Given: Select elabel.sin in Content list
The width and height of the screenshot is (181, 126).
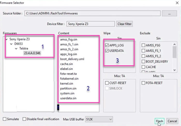Looking at the screenshot, I should (x=66, y=69).
